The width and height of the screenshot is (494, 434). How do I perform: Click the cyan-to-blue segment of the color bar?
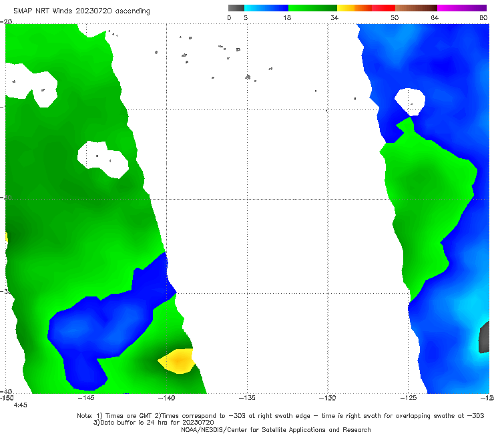(x=266, y=8)
